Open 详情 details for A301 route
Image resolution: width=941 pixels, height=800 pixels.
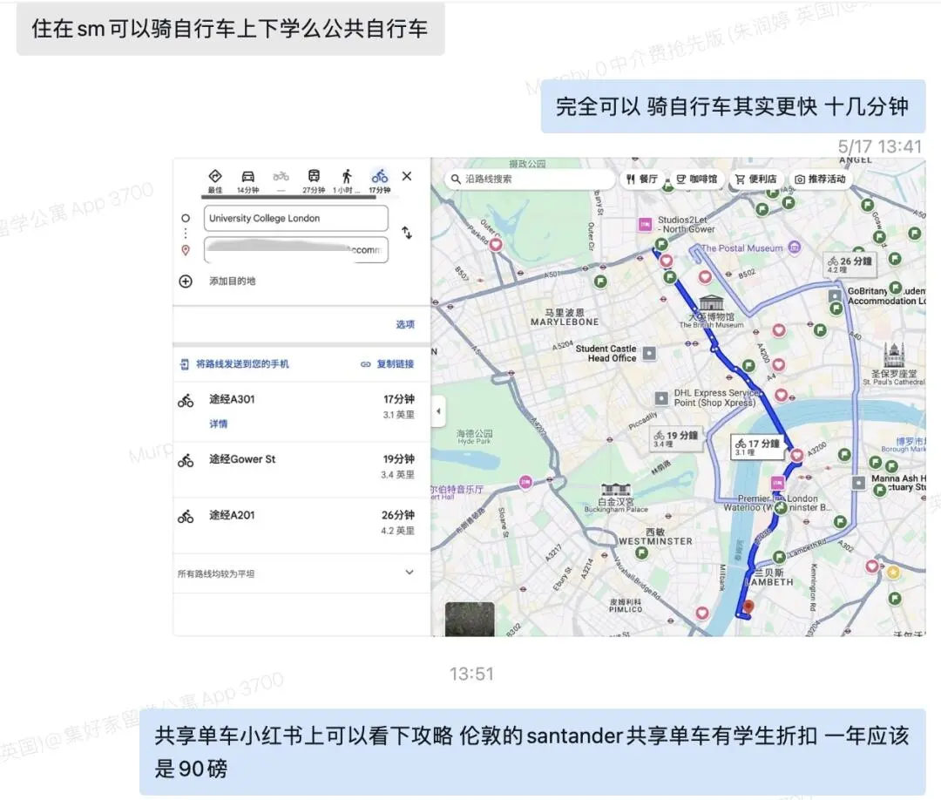(219, 424)
